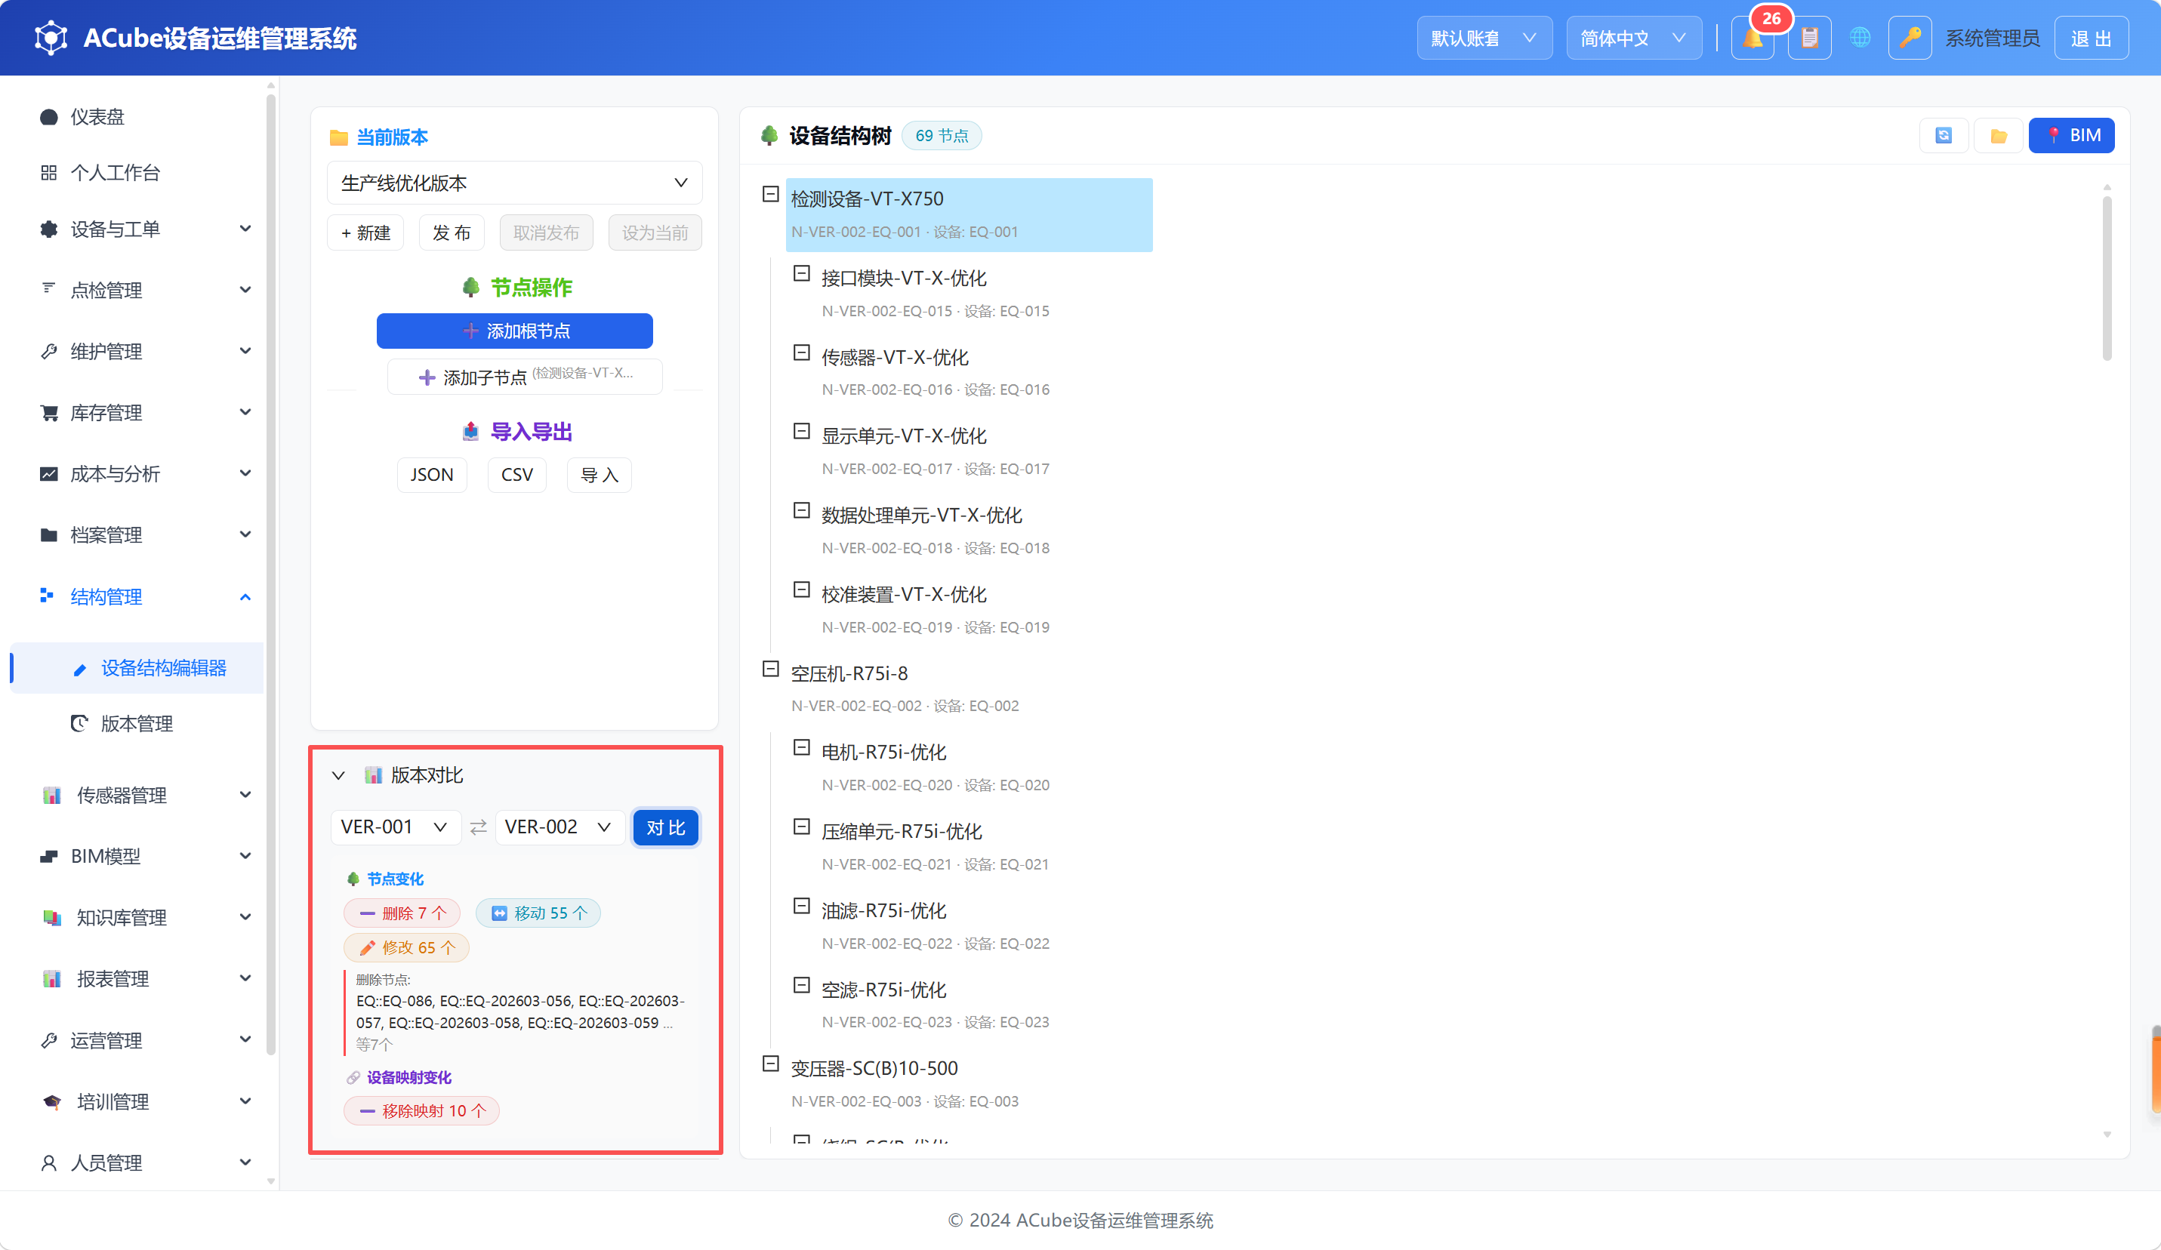Viewport: 2161px width, 1250px height.
Task: Collapse the 变压器-SC(B)10-500 tree node
Action: 770,1064
